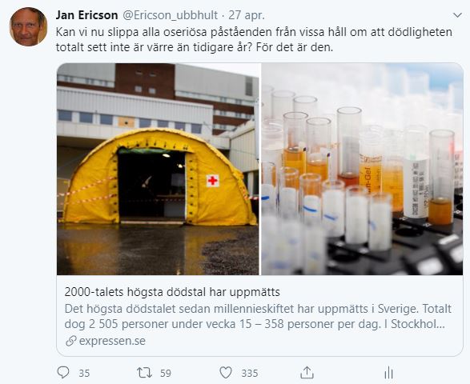Open the Jan Ericson display name

pyautogui.click(x=86, y=15)
